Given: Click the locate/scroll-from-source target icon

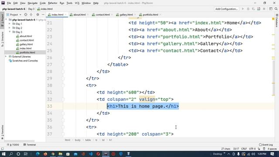Looking at the screenshot, I should tap(26, 14).
